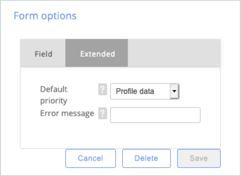Click blank panel area under Error message field
The width and height of the screenshot is (241, 176).
(120, 136)
